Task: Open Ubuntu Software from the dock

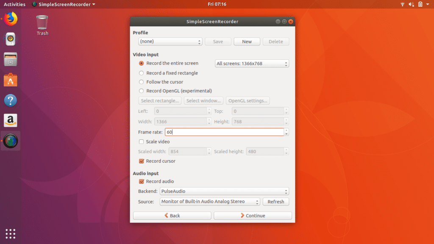Action: pyautogui.click(x=10, y=80)
